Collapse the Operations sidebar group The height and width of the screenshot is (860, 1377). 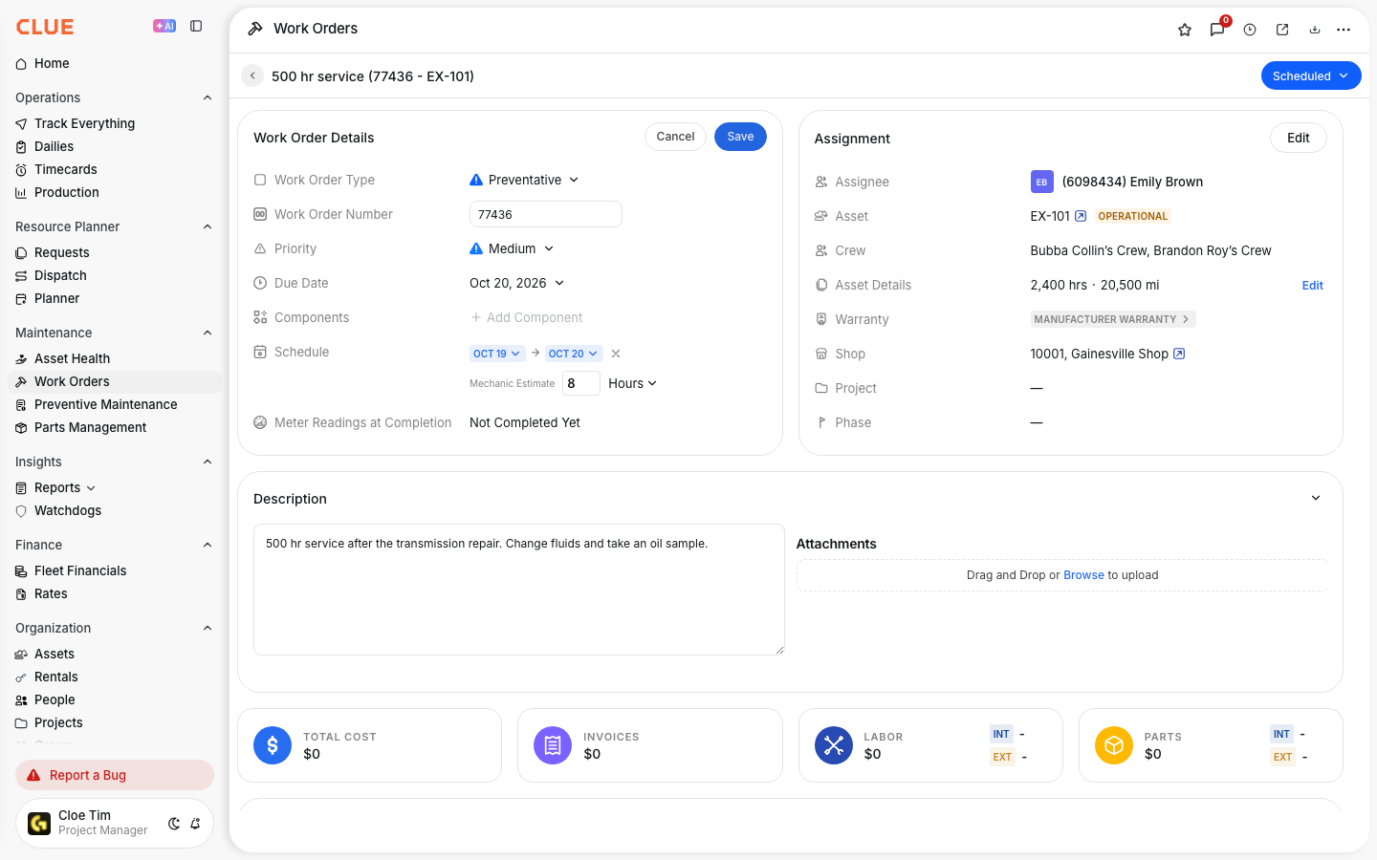point(208,97)
